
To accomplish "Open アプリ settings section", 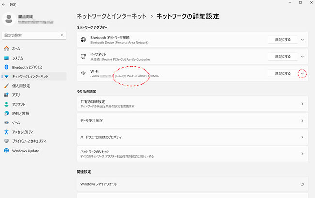I will coord(34,95).
